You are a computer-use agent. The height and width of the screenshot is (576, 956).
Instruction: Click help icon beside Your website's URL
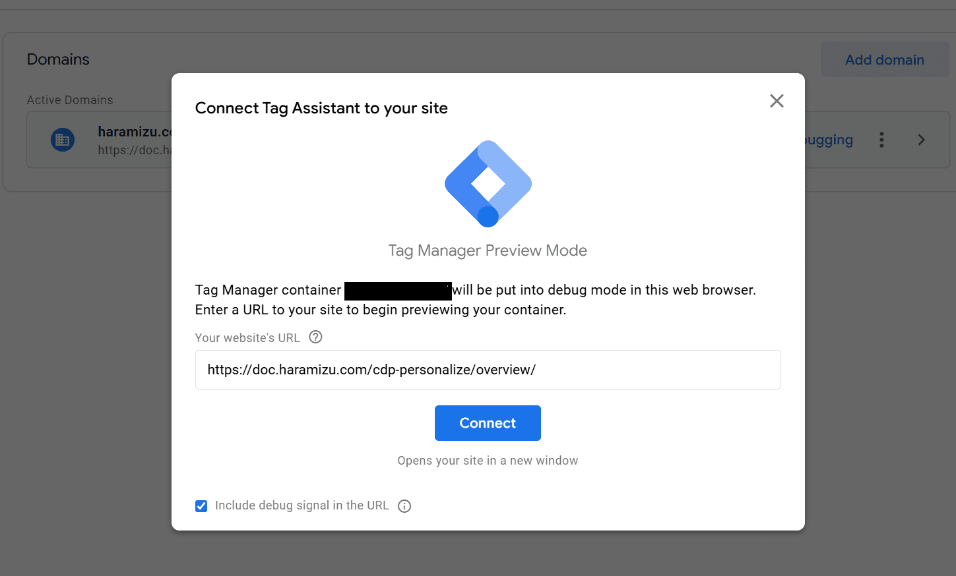[x=316, y=337]
